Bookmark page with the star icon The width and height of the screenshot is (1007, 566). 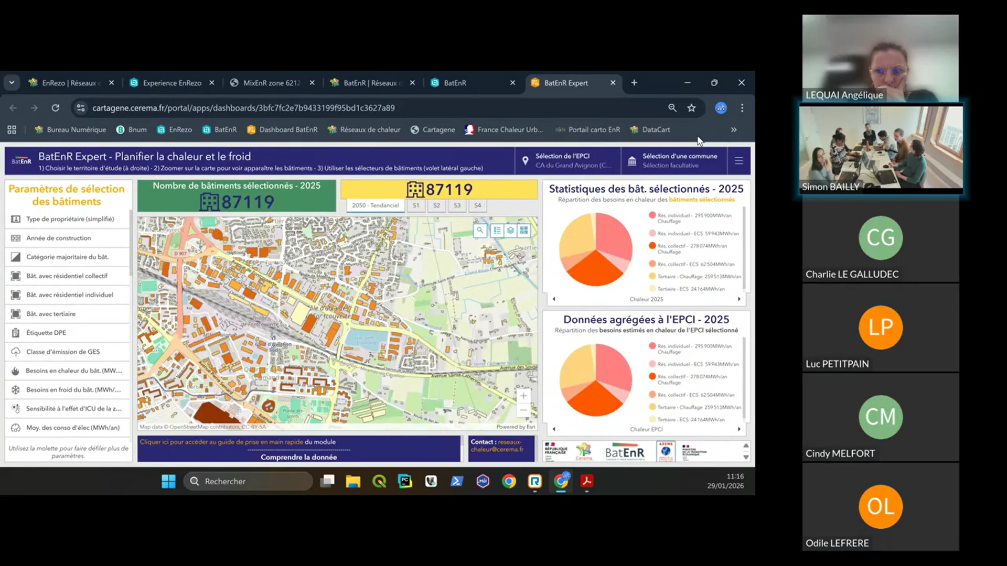pos(691,108)
